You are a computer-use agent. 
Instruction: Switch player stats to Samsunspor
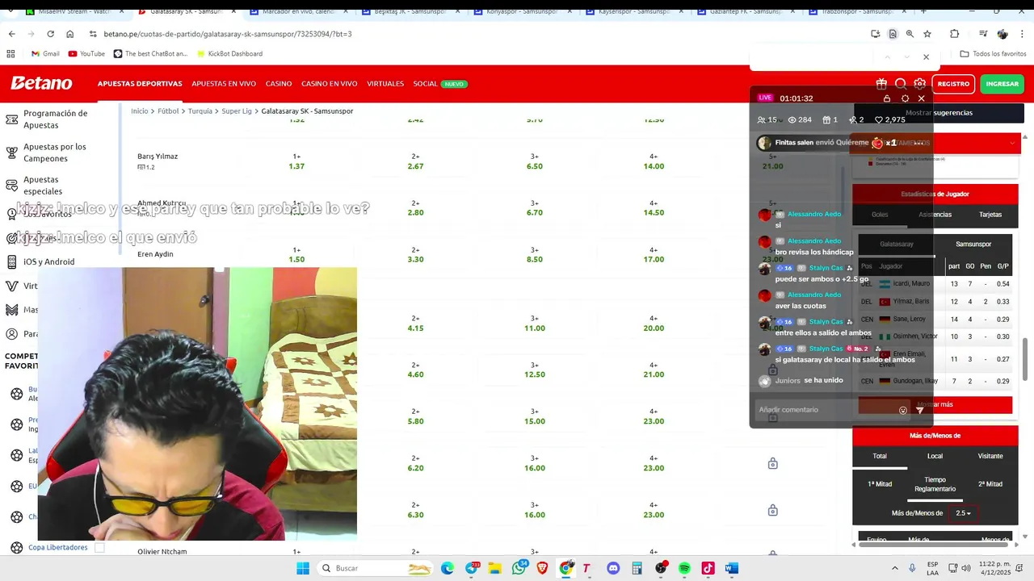973,244
